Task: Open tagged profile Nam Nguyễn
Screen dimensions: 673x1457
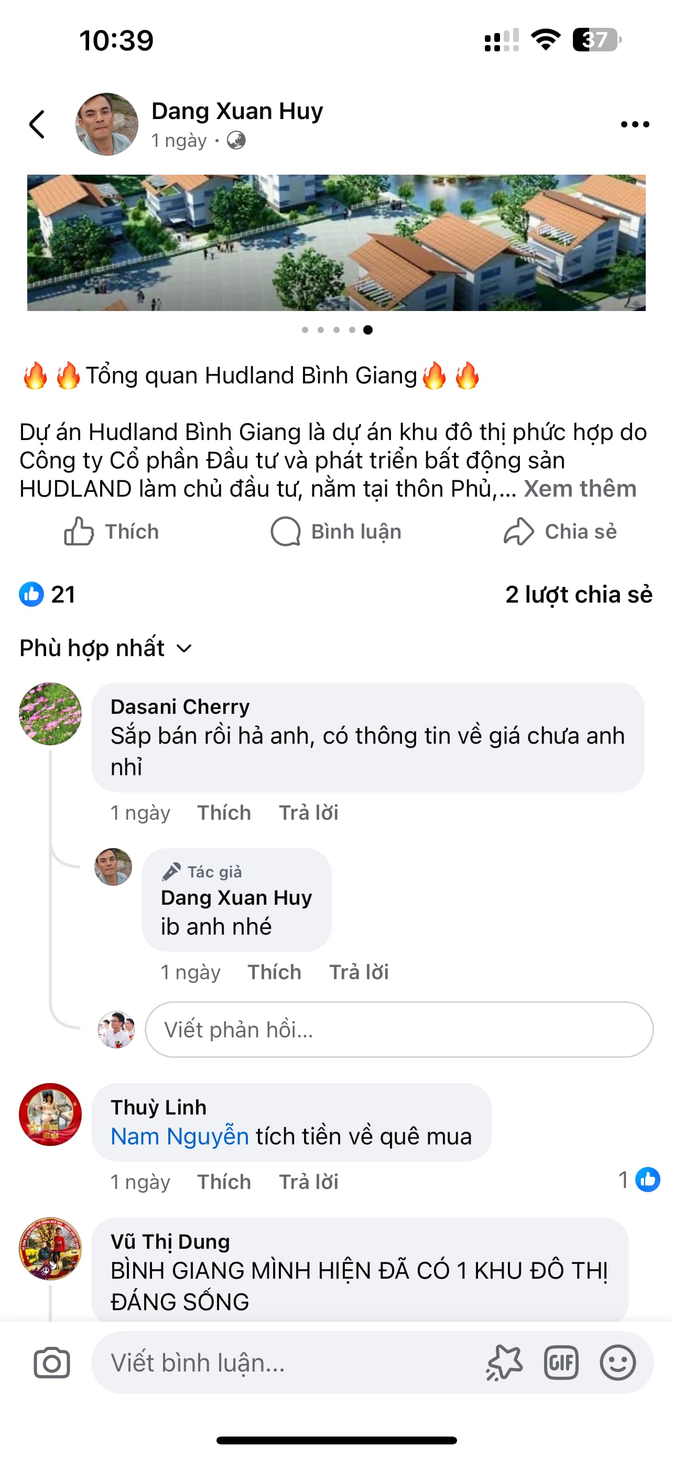Action: coord(180,1137)
